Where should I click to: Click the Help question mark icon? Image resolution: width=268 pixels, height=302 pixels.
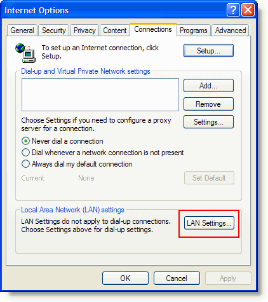[x=233, y=10]
